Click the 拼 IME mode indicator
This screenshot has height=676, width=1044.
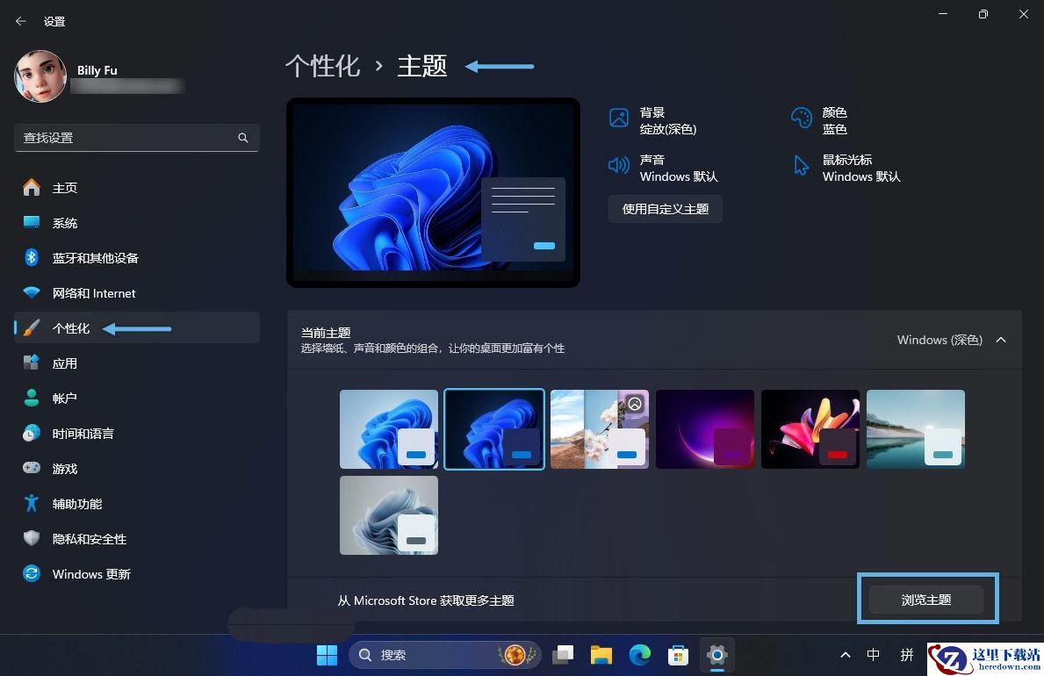(907, 655)
